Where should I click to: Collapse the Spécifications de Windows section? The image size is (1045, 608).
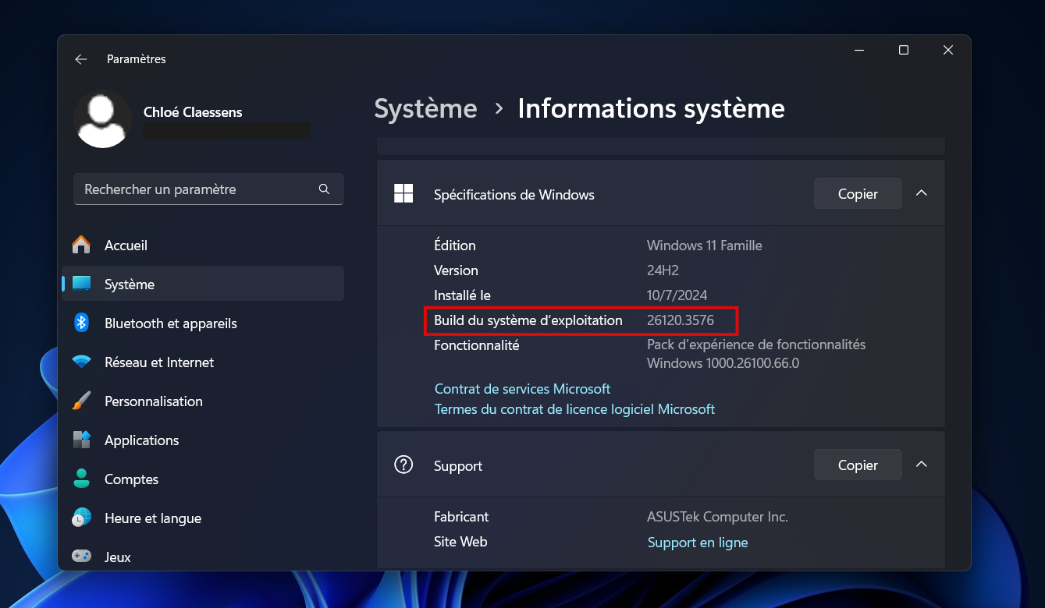(922, 193)
